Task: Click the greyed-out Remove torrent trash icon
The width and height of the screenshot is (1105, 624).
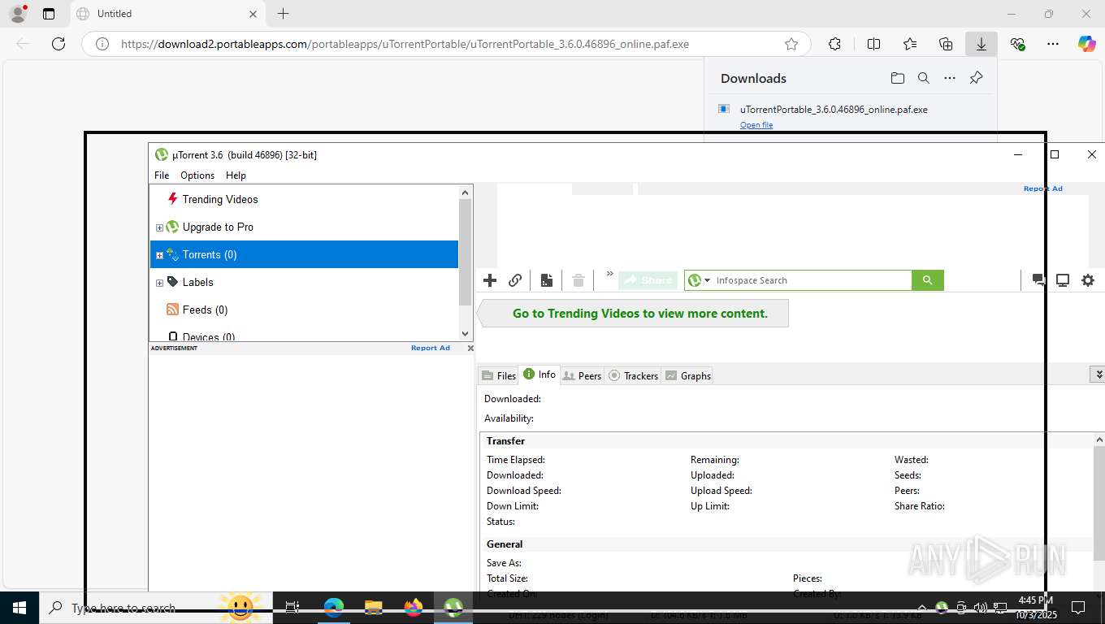Action: [578, 280]
